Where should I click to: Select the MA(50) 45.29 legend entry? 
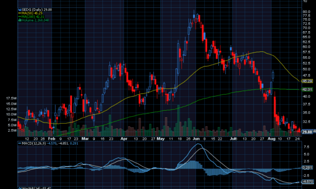(x=32, y=13)
